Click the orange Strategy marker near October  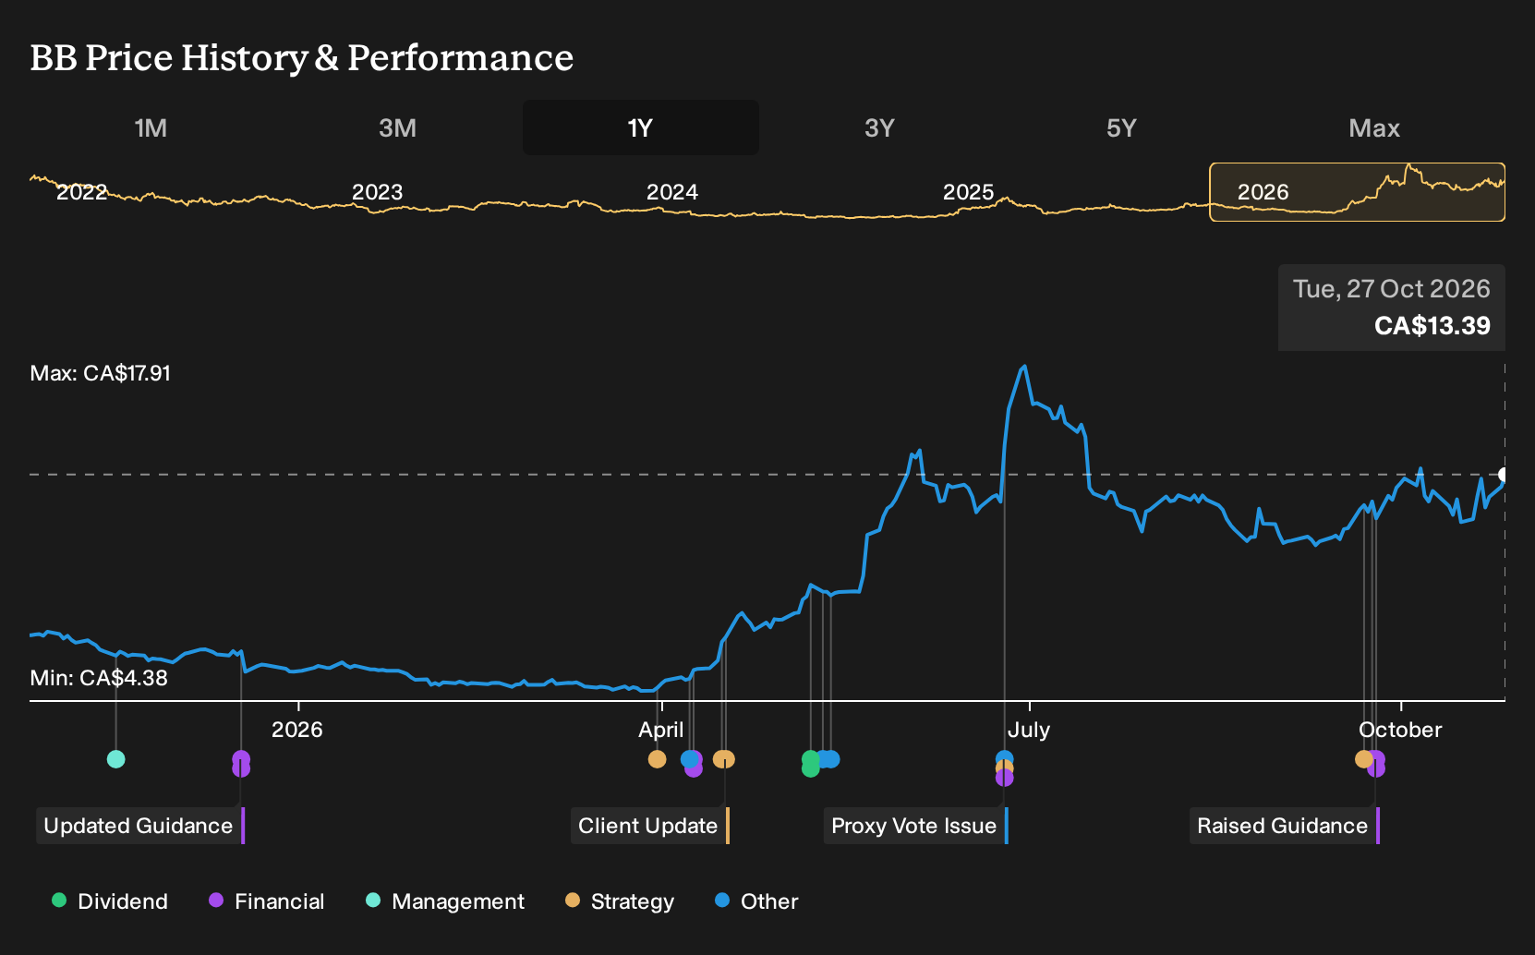coord(1363,759)
